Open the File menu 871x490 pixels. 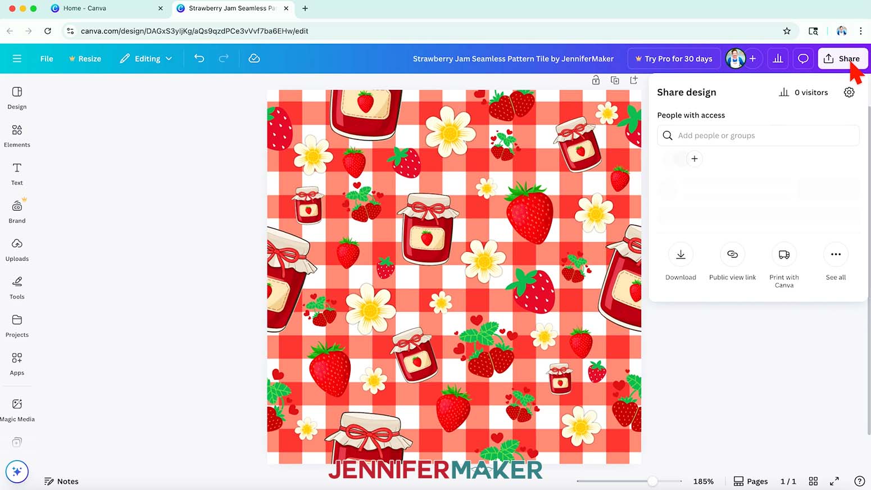[47, 58]
